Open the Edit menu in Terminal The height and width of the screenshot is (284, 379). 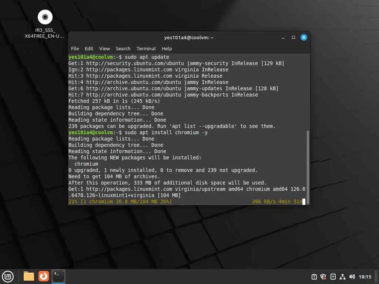(x=89, y=48)
